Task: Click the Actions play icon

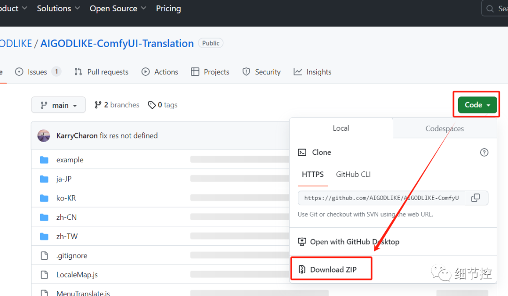Action: [x=145, y=72]
